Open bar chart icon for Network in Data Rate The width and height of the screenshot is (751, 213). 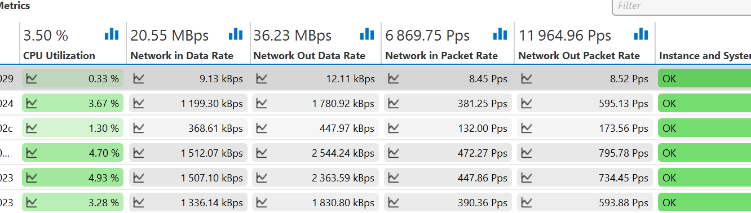pyautogui.click(x=235, y=34)
